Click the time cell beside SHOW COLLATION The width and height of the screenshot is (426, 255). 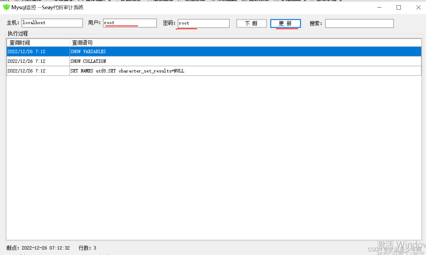pos(38,61)
